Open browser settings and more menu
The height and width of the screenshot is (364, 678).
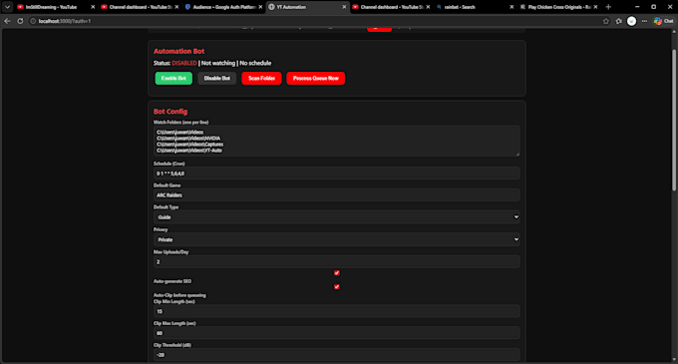(x=644, y=21)
